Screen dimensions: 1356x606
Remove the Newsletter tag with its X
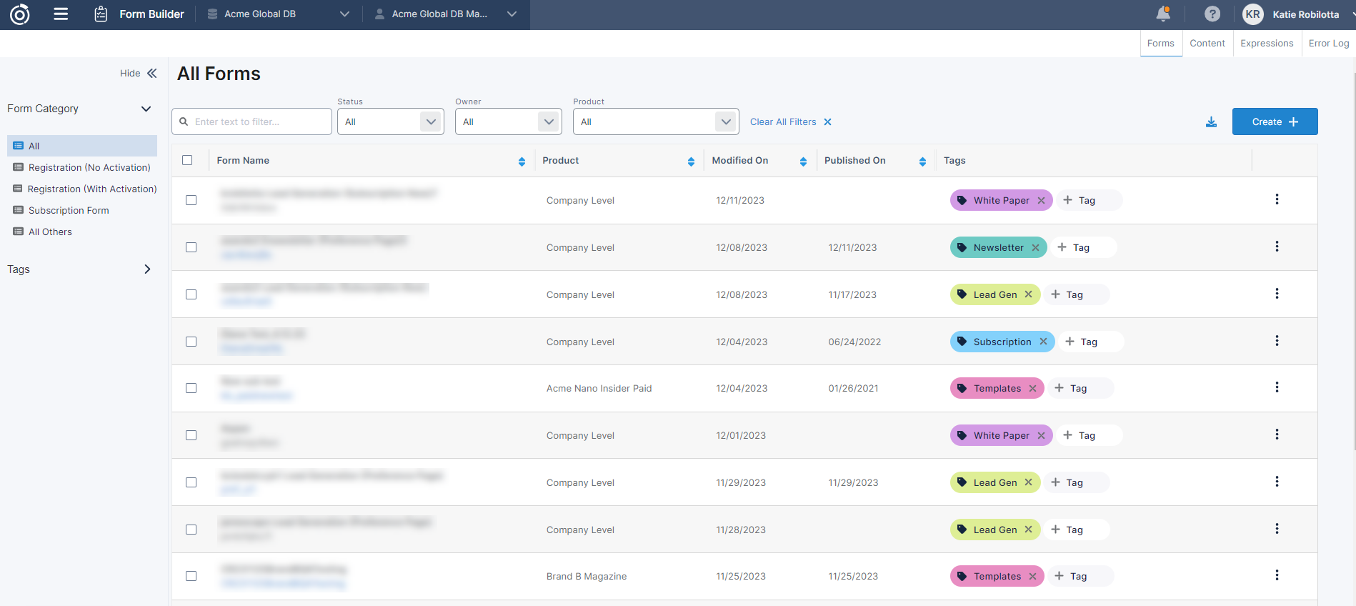[1035, 248]
